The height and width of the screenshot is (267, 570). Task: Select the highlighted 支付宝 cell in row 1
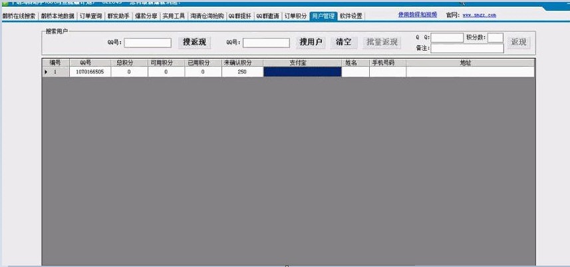302,71
